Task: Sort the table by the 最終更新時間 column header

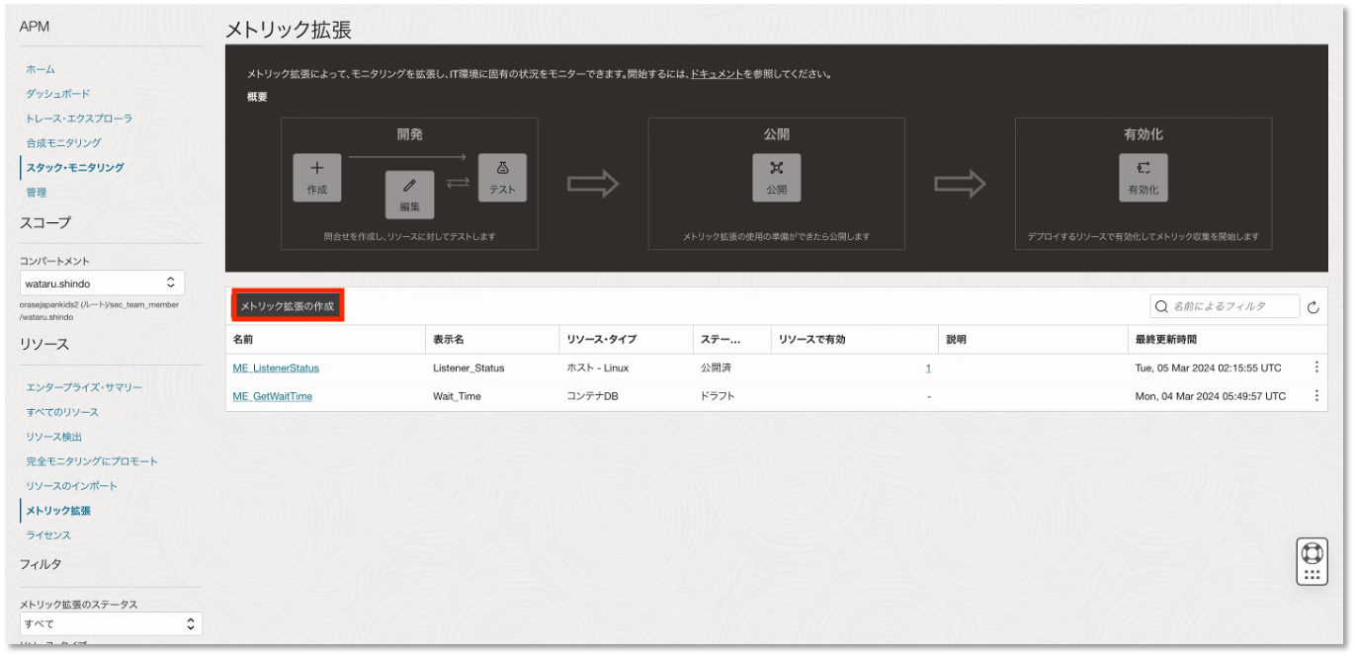Action: (x=1166, y=340)
